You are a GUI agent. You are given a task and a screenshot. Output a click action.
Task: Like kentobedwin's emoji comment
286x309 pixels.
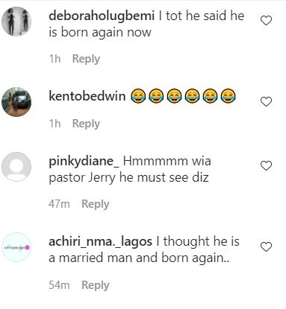click(x=266, y=101)
